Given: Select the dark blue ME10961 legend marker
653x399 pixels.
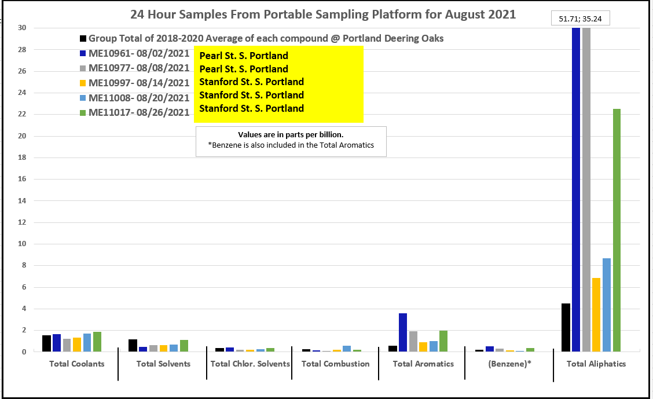Looking at the screenshot, I should (83, 54).
